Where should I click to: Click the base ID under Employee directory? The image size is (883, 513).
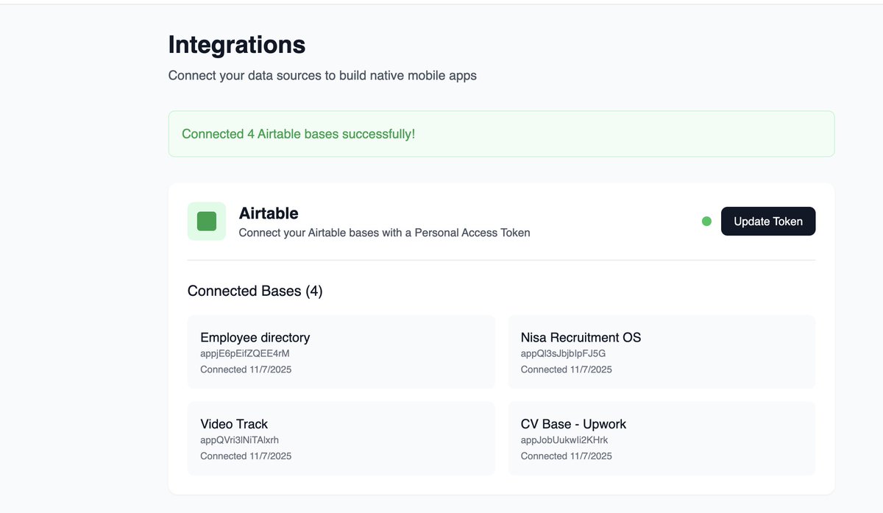click(x=240, y=353)
